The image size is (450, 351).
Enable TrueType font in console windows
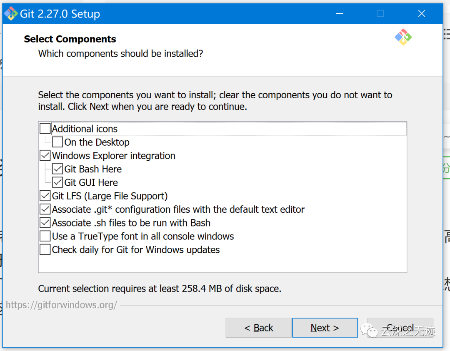pyautogui.click(x=45, y=236)
